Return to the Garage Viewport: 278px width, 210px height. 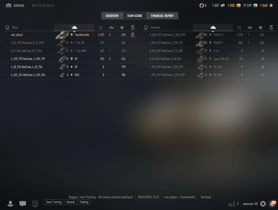(15, 5)
